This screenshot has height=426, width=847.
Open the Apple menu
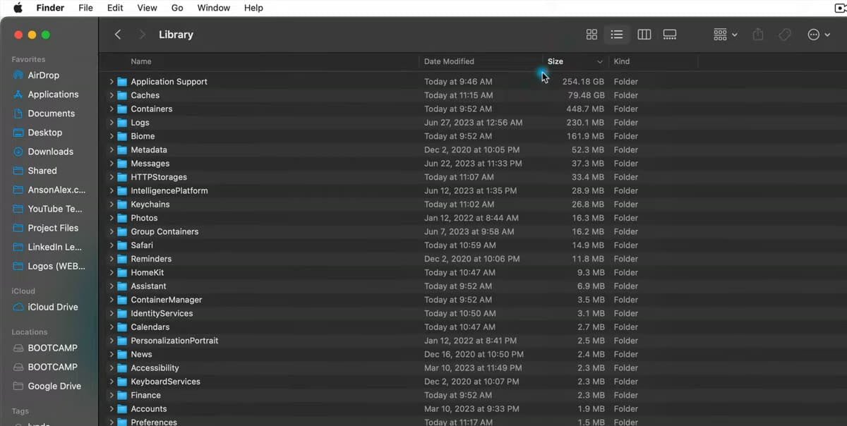(x=18, y=8)
